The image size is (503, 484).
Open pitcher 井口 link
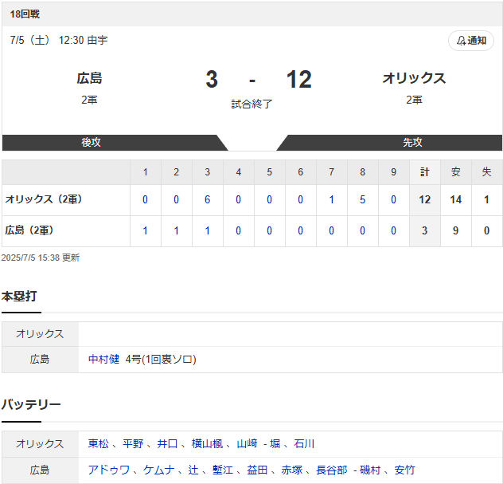167,443
